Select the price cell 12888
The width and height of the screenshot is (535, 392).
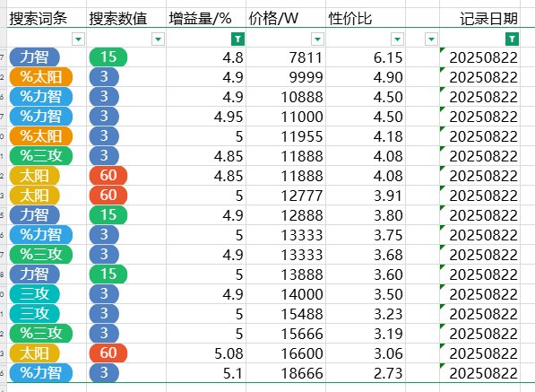pyautogui.click(x=286, y=215)
